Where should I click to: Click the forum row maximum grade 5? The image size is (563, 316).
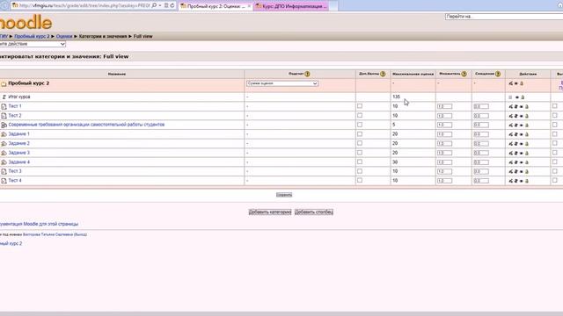coord(394,125)
